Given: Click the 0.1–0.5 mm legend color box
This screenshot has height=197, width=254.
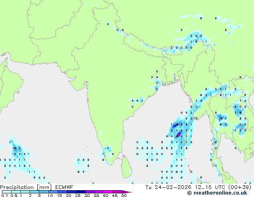Looking at the screenshot, I should pyautogui.click(x=7, y=192).
